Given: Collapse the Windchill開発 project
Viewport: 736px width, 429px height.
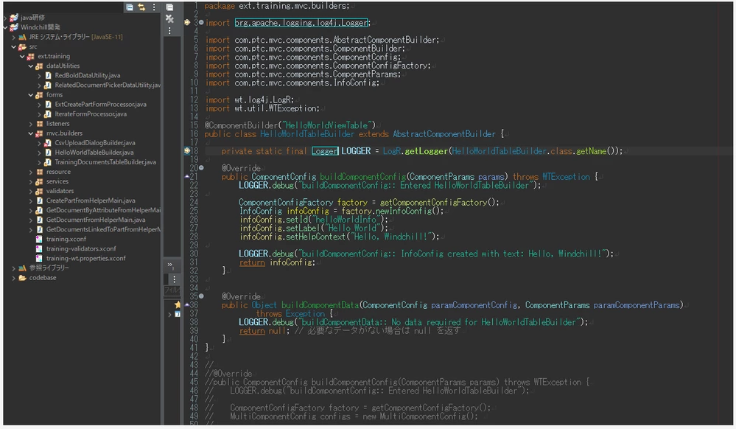Looking at the screenshot, I should click(5, 27).
